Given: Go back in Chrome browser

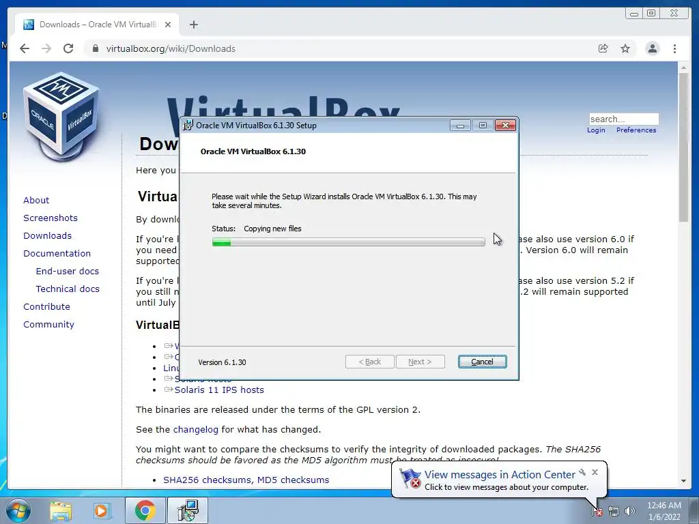Looking at the screenshot, I should [25, 48].
